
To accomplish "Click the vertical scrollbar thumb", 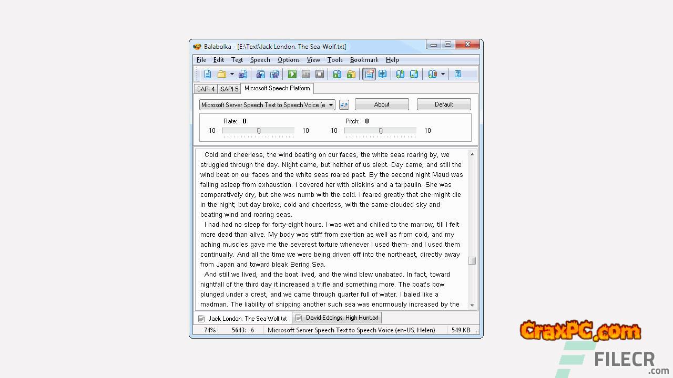I will coord(472,261).
